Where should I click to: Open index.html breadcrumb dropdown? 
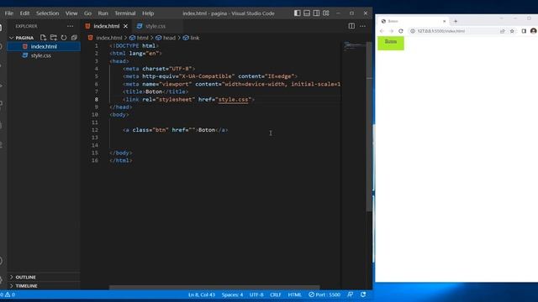click(105, 38)
